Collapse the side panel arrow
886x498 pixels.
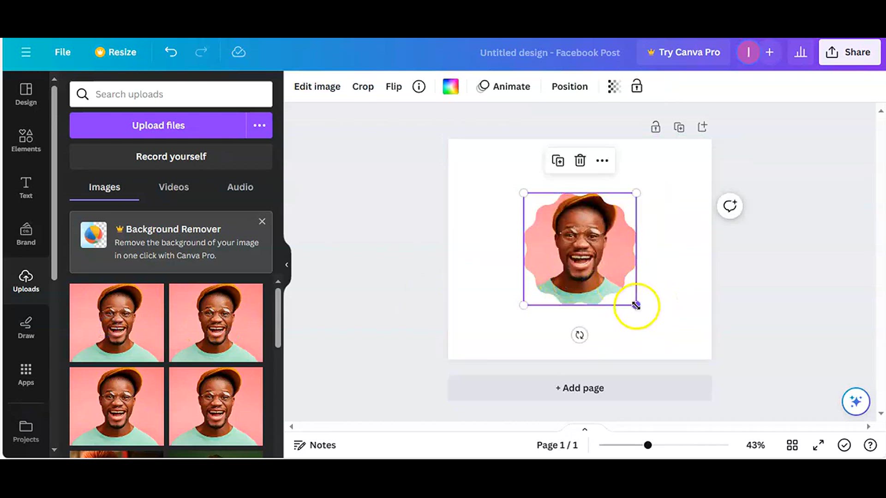point(287,265)
